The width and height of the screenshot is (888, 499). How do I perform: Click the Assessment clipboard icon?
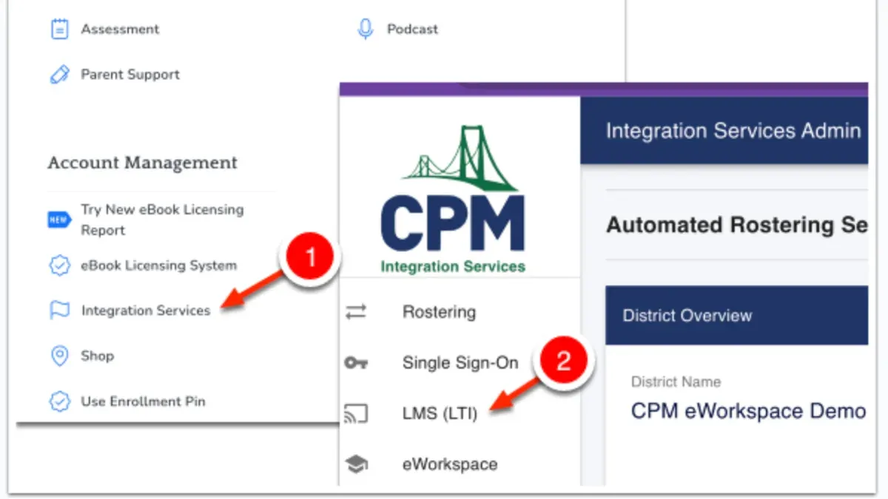point(59,30)
